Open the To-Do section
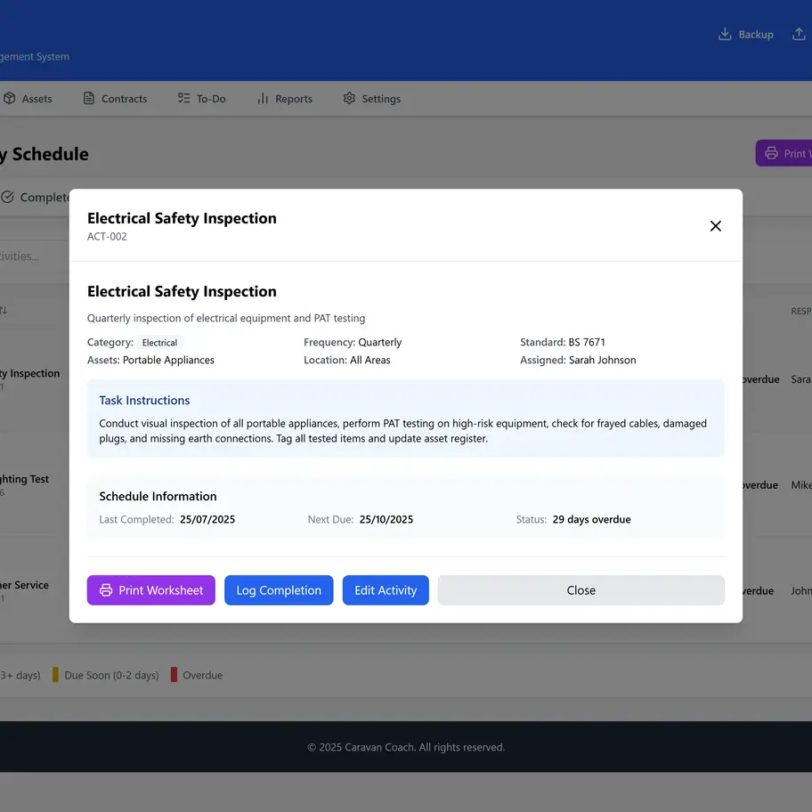The height and width of the screenshot is (812, 812). [x=200, y=98]
